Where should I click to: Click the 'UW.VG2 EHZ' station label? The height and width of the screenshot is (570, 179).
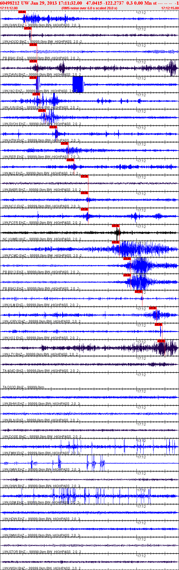(13, 338)
